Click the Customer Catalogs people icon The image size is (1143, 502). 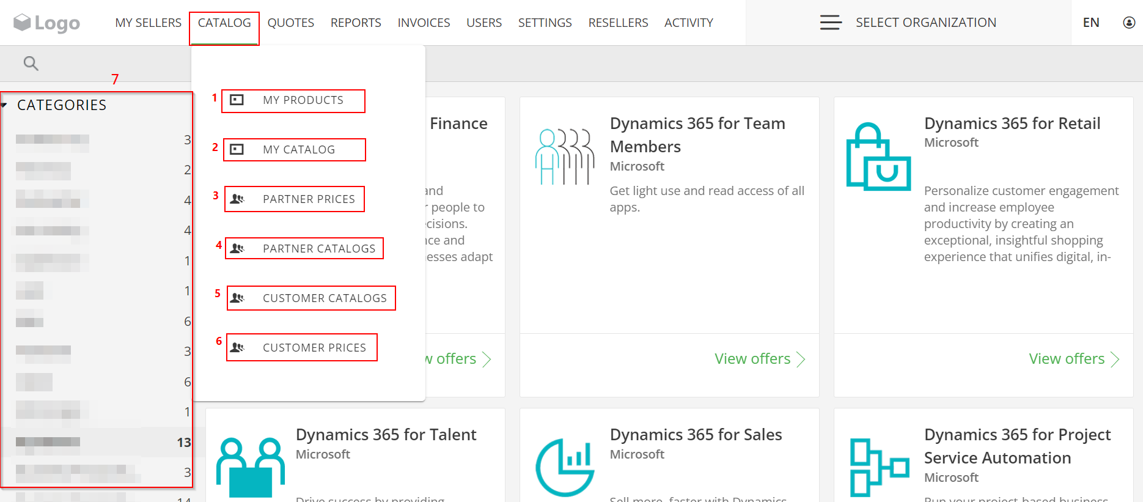pyautogui.click(x=238, y=298)
